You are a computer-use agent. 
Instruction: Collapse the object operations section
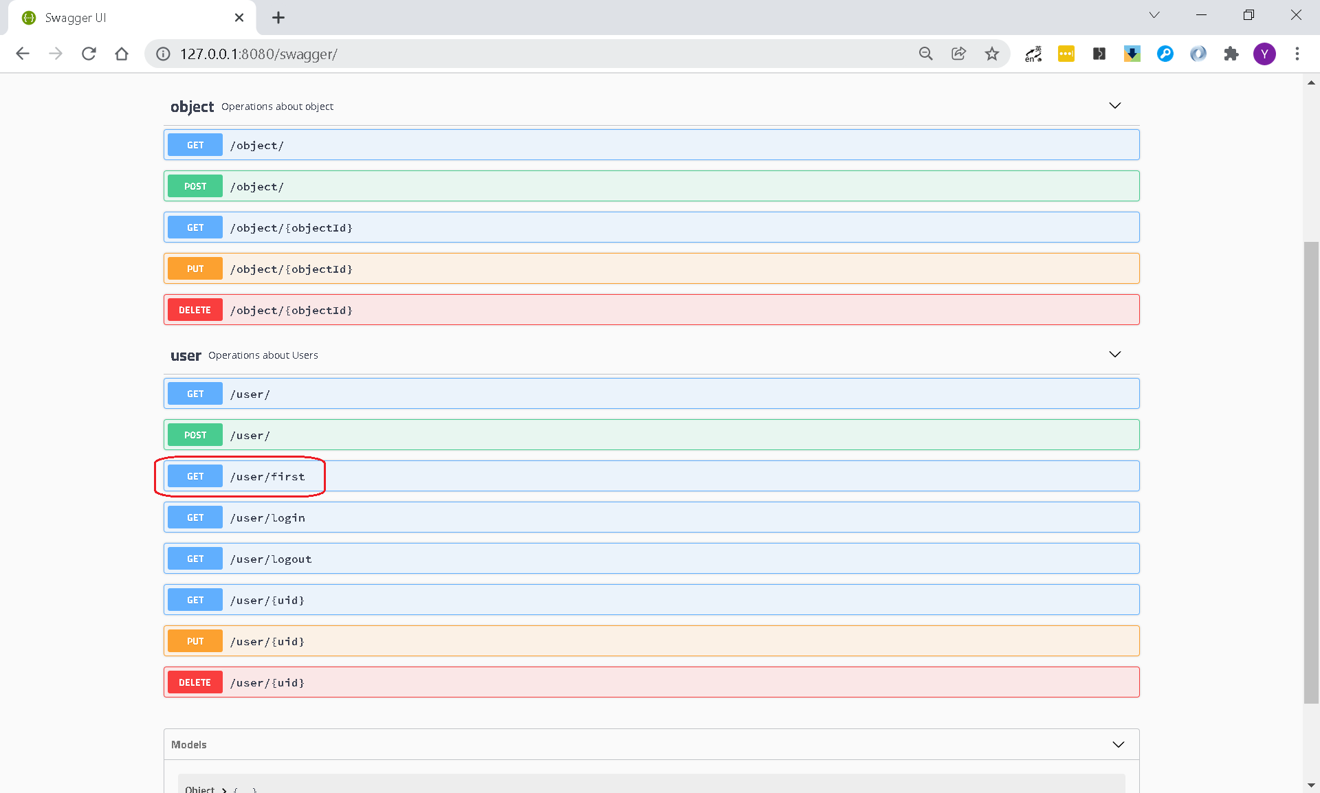(x=1114, y=106)
